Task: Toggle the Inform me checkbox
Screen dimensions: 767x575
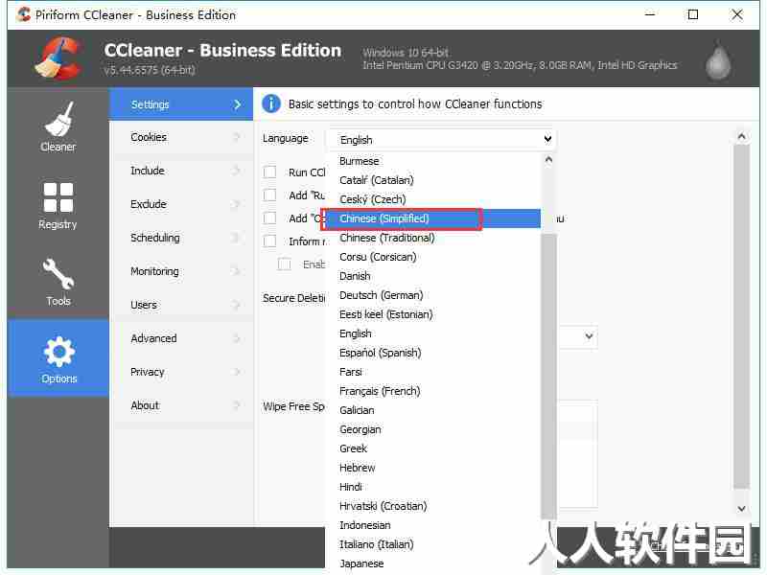Action: point(269,241)
